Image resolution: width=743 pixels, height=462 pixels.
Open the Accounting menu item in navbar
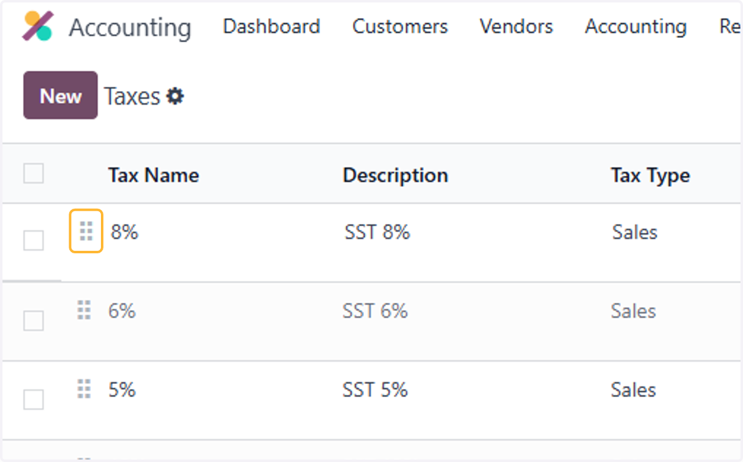pos(636,27)
